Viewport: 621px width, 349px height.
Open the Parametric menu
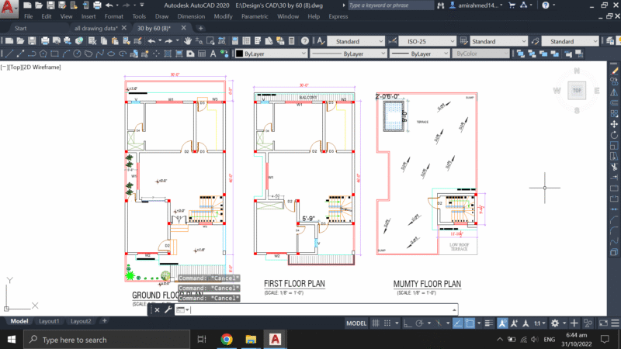point(255,16)
